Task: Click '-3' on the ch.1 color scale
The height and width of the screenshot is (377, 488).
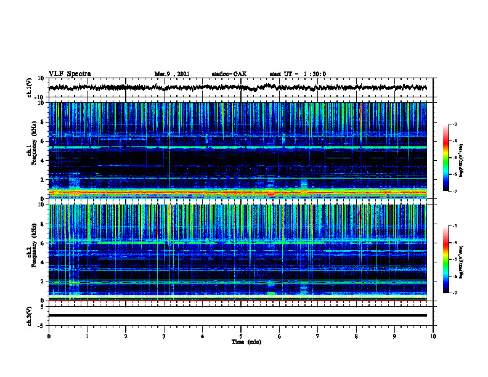Action: tap(454, 124)
